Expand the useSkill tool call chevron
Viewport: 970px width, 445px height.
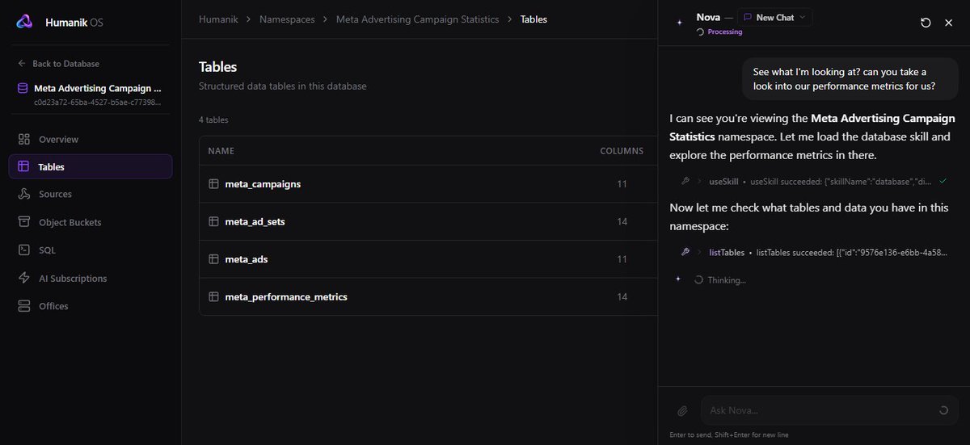point(700,182)
